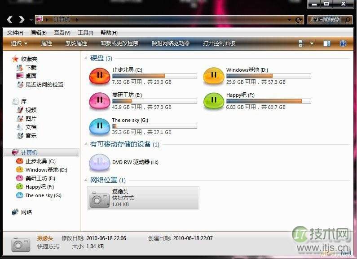Select the DVD RW 驱动器 (H:) icon

point(100,162)
